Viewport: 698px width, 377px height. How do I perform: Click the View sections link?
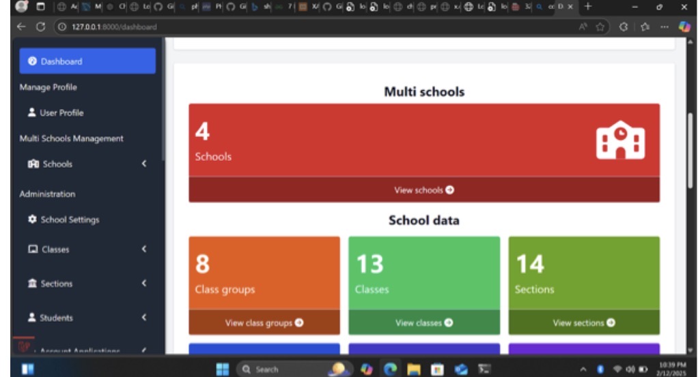tap(583, 323)
